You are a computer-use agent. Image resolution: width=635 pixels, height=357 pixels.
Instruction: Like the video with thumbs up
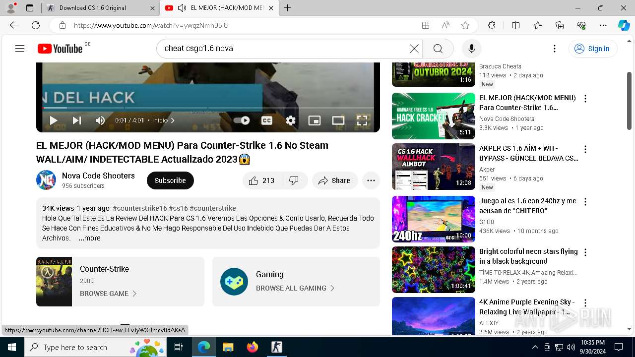(x=262, y=180)
